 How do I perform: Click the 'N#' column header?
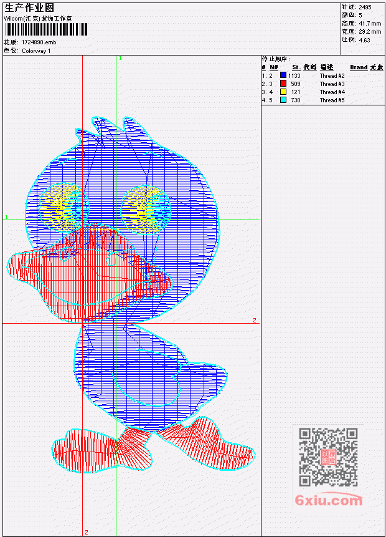(x=273, y=67)
